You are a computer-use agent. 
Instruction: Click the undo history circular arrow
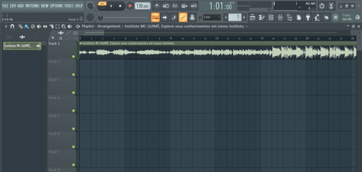322,6
